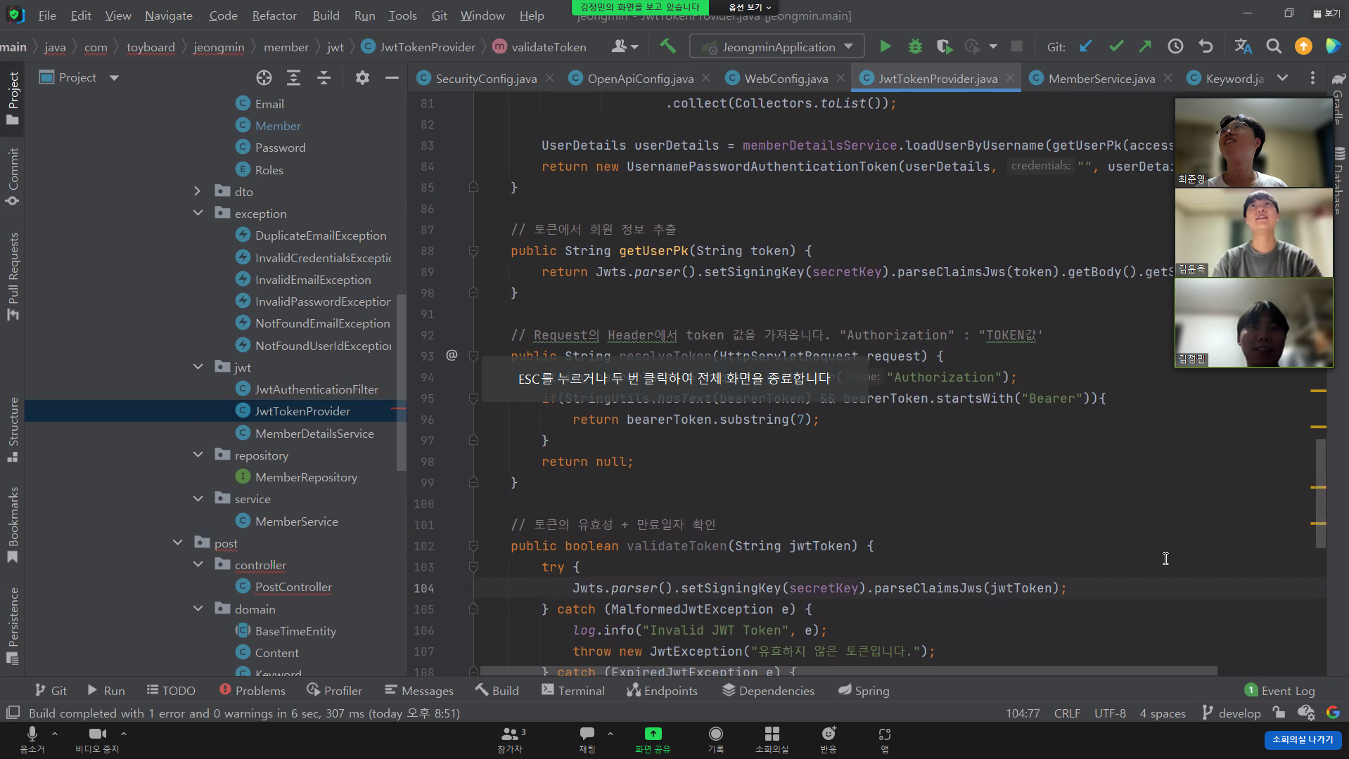The height and width of the screenshot is (759, 1349).
Task: Click the grayed-out Stop square button
Action: 1016,46
